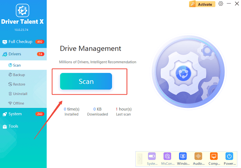Minimize the Driver Talent X window
The width and height of the screenshot is (241, 168).
[x=229, y=4]
